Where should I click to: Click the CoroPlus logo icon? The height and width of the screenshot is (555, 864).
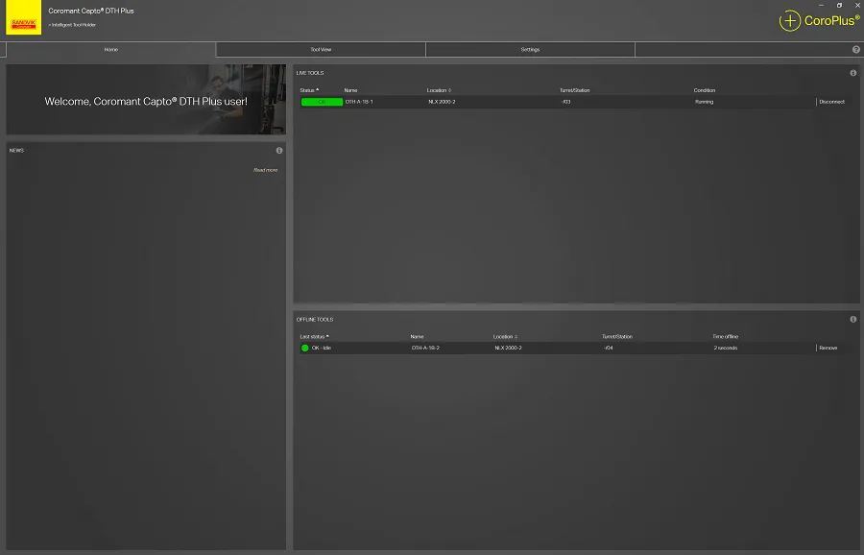pos(789,20)
